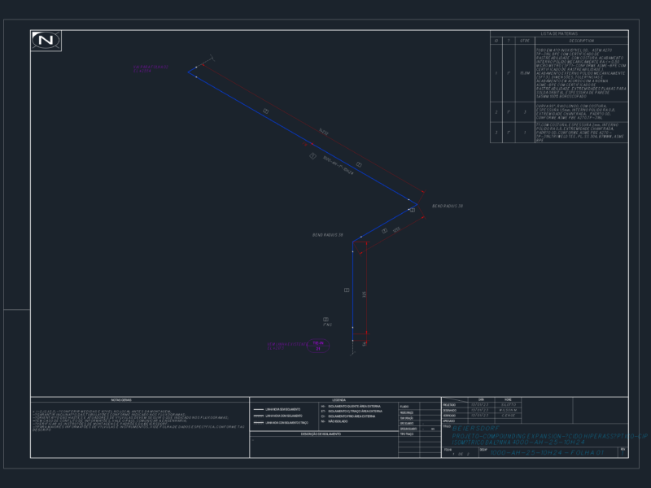
Task: Select the LEGENDA section header
Action: (x=339, y=400)
